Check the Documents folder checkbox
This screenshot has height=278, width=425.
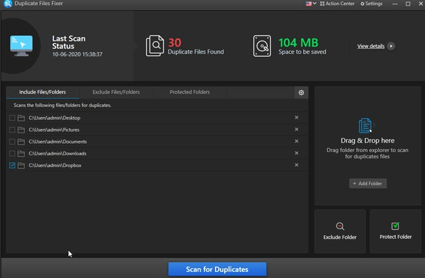[x=12, y=142]
